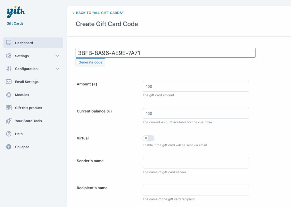The width and height of the screenshot is (291, 207).
Task: Click the gift card code field
Action: tap(166, 53)
